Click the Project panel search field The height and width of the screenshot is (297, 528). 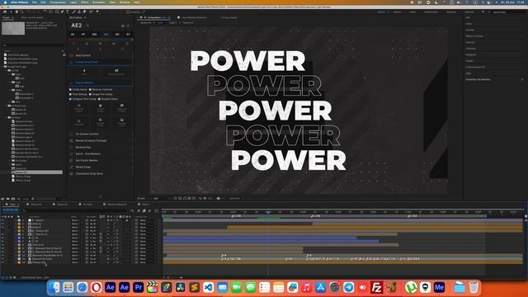click(33, 45)
